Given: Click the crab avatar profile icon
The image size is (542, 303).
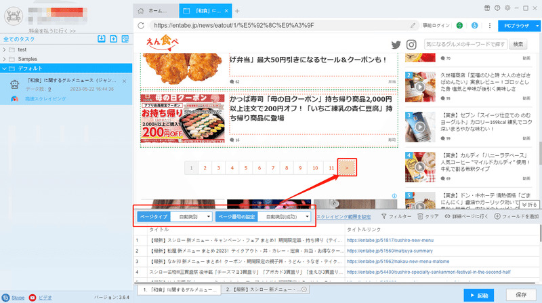Looking at the screenshot, I should 14,16.
